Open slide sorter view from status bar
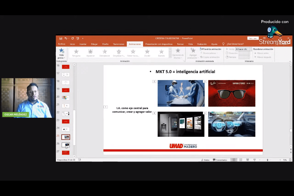294x196 pixels. 241,160
